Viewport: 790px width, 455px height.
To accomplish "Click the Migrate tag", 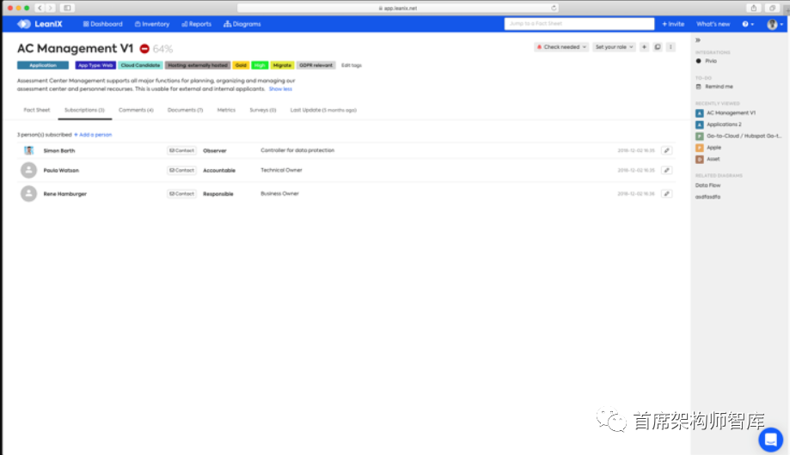I will click(282, 65).
